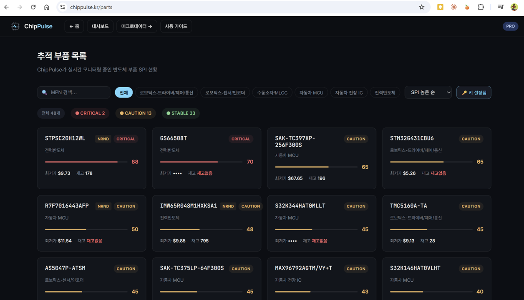
Task: Open the TMC5160A-TA part card
Action: click(x=437, y=223)
